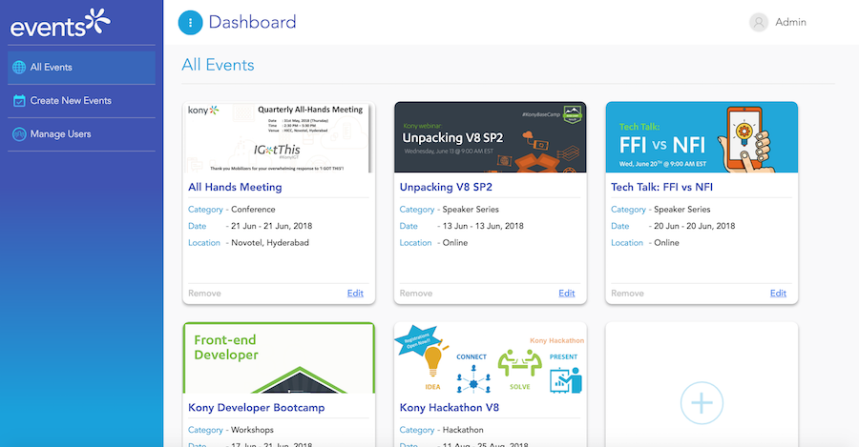Open Create New Events in the sidebar
This screenshot has width=859, height=447.
click(82, 101)
